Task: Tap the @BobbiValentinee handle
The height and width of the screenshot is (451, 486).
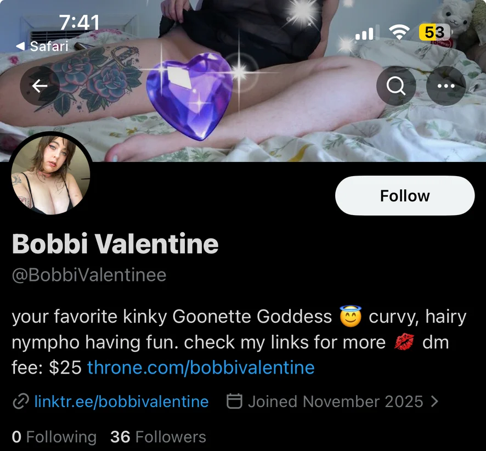Action: 89,274
